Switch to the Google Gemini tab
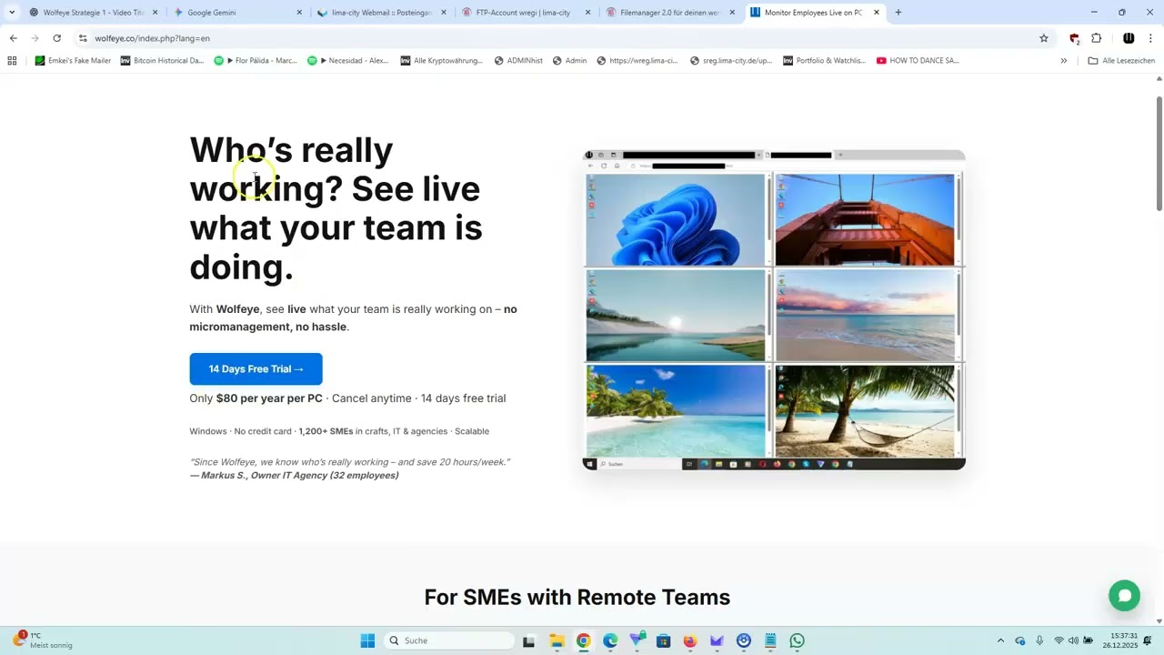The height and width of the screenshot is (655, 1164). (236, 13)
